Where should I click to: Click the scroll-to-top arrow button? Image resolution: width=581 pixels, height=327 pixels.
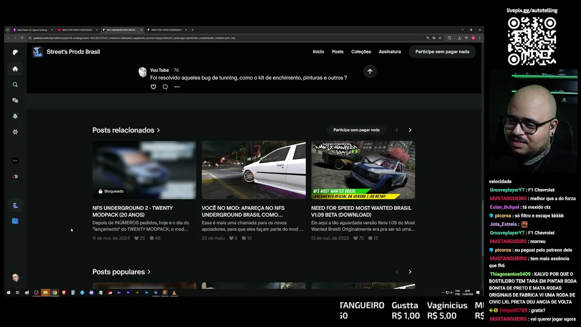[370, 71]
